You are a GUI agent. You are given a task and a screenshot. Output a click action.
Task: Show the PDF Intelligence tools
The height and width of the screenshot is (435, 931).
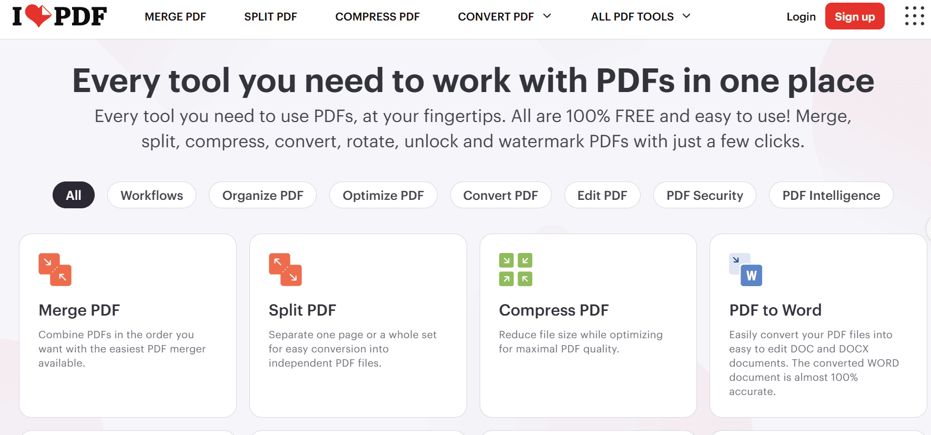tap(831, 195)
